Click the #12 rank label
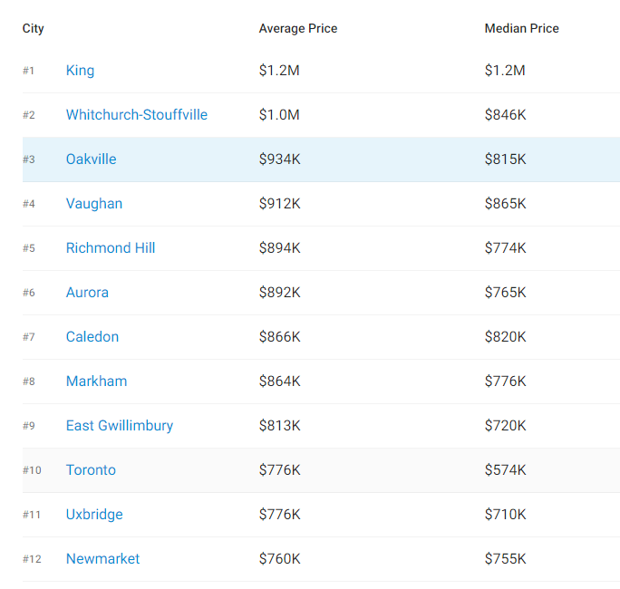This screenshot has width=620, height=589. coord(32,559)
